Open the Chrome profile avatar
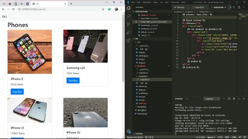 point(116,9)
